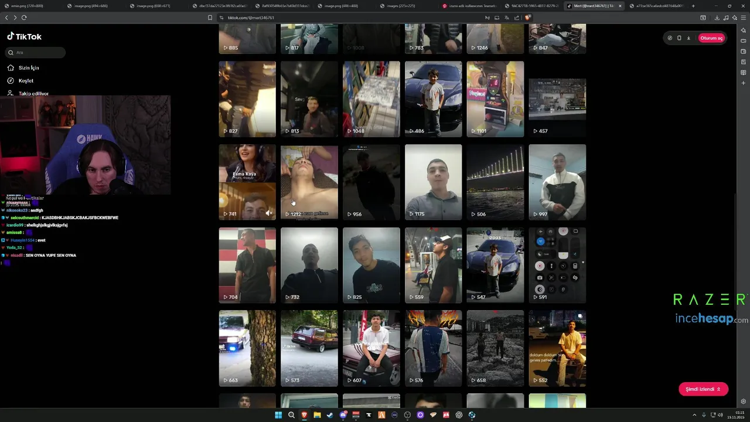Open the video with 607 views

coord(371,348)
